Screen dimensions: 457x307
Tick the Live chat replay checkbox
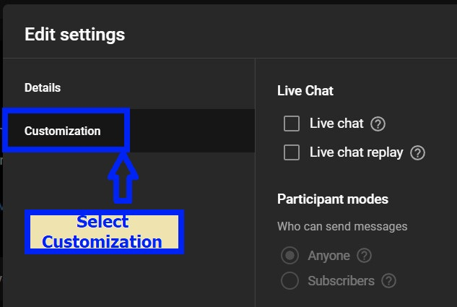[292, 152]
